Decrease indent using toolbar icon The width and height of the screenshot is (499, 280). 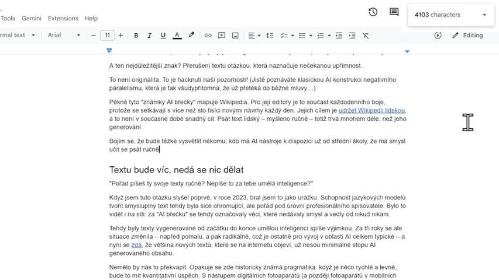tap(339, 36)
